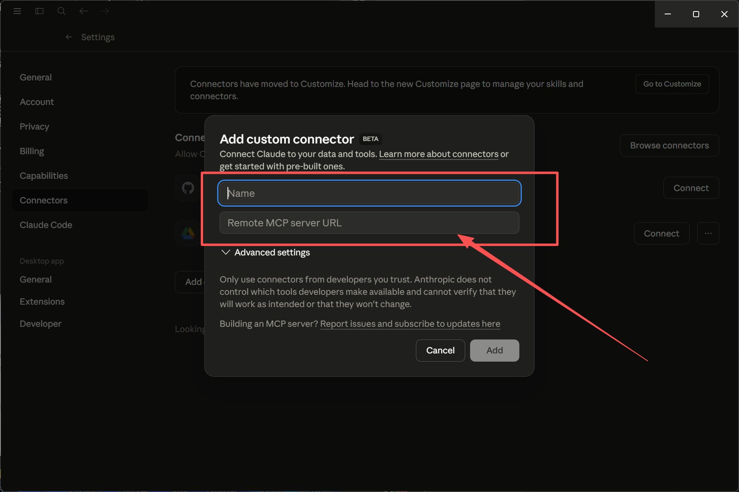Open the Privacy settings section
The image size is (739, 492).
pyautogui.click(x=34, y=127)
